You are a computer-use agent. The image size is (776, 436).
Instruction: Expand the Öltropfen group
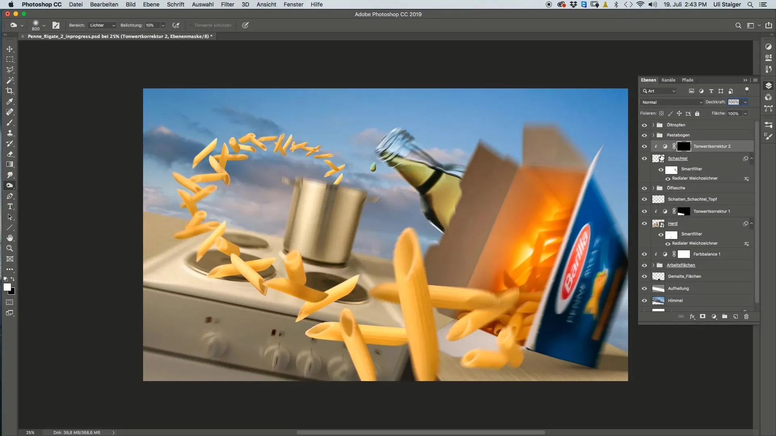653,125
